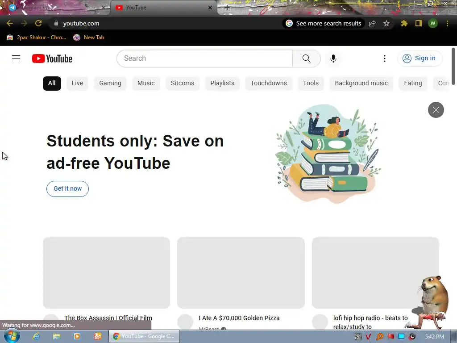Dismiss the student promo banner

436,110
